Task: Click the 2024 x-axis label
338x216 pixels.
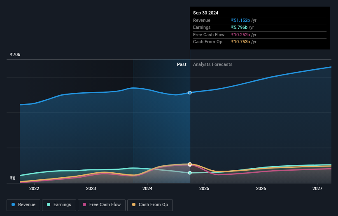Action: click(147, 188)
